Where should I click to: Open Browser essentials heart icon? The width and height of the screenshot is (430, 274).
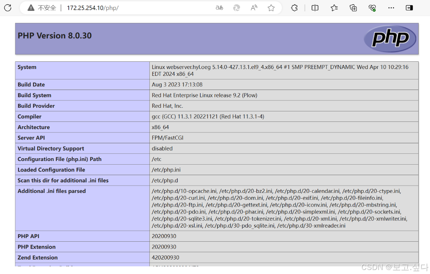click(x=372, y=8)
